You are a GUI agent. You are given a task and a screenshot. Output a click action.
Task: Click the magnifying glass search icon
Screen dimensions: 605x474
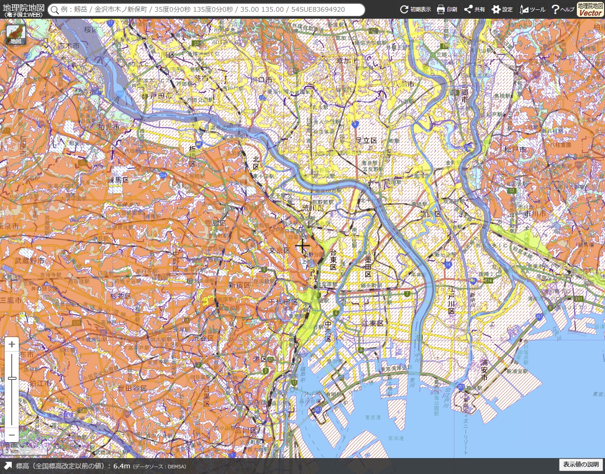click(55, 9)
